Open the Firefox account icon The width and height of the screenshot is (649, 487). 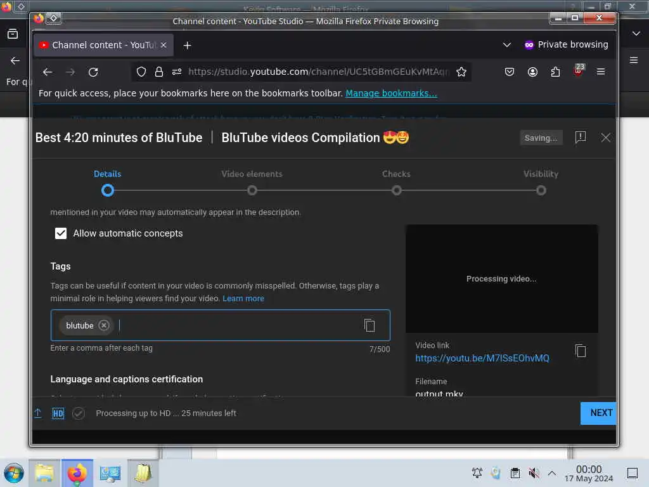tap(532, 72)
